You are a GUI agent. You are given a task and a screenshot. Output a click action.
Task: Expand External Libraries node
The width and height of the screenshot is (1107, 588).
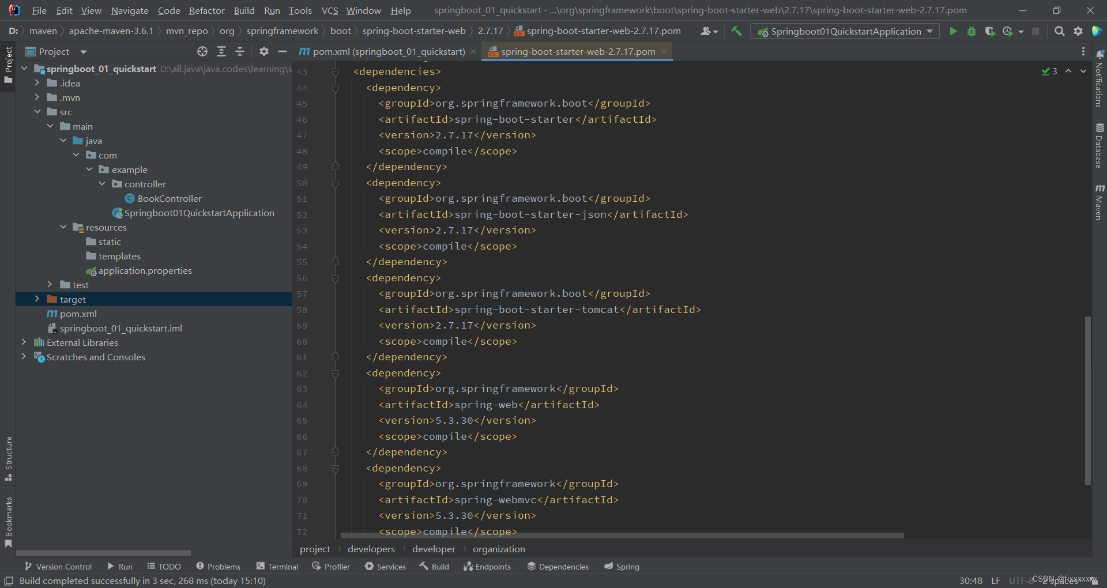(x=24, y=342)
